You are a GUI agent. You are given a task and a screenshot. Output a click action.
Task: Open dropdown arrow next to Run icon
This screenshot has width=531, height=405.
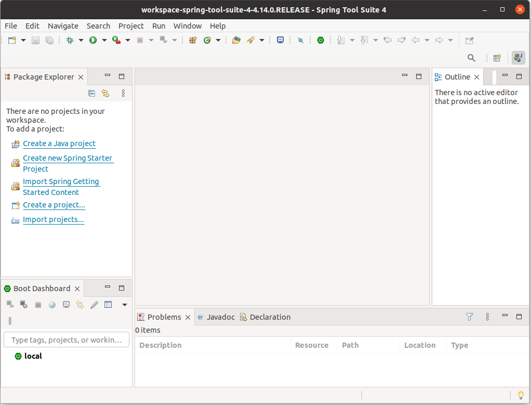[x=104, y=41]
